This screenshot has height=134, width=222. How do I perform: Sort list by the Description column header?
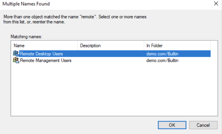(111, 46)
